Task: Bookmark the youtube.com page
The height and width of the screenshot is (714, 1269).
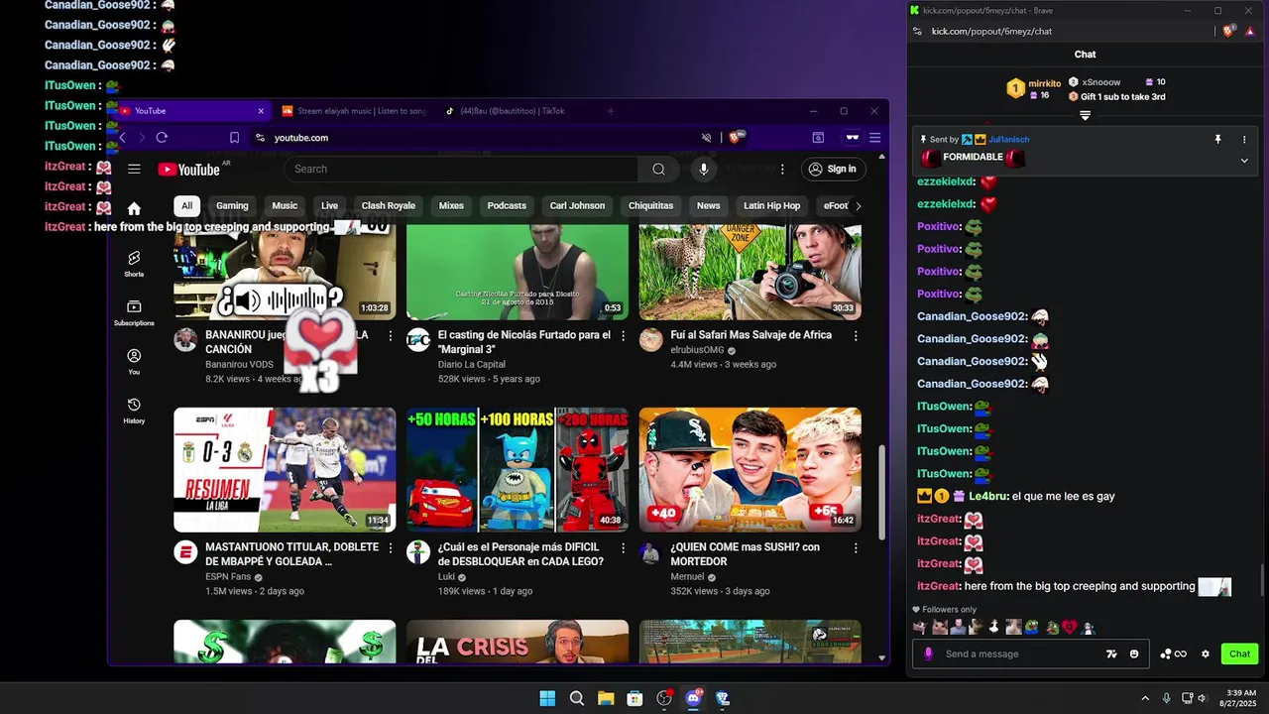Action: click(x=234, y=138)
